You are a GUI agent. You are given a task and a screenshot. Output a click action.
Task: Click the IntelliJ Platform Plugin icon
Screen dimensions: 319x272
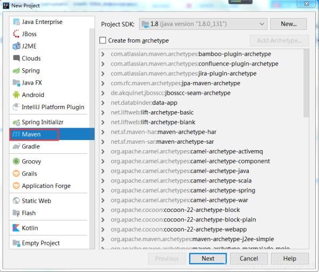tap(16, 107)
